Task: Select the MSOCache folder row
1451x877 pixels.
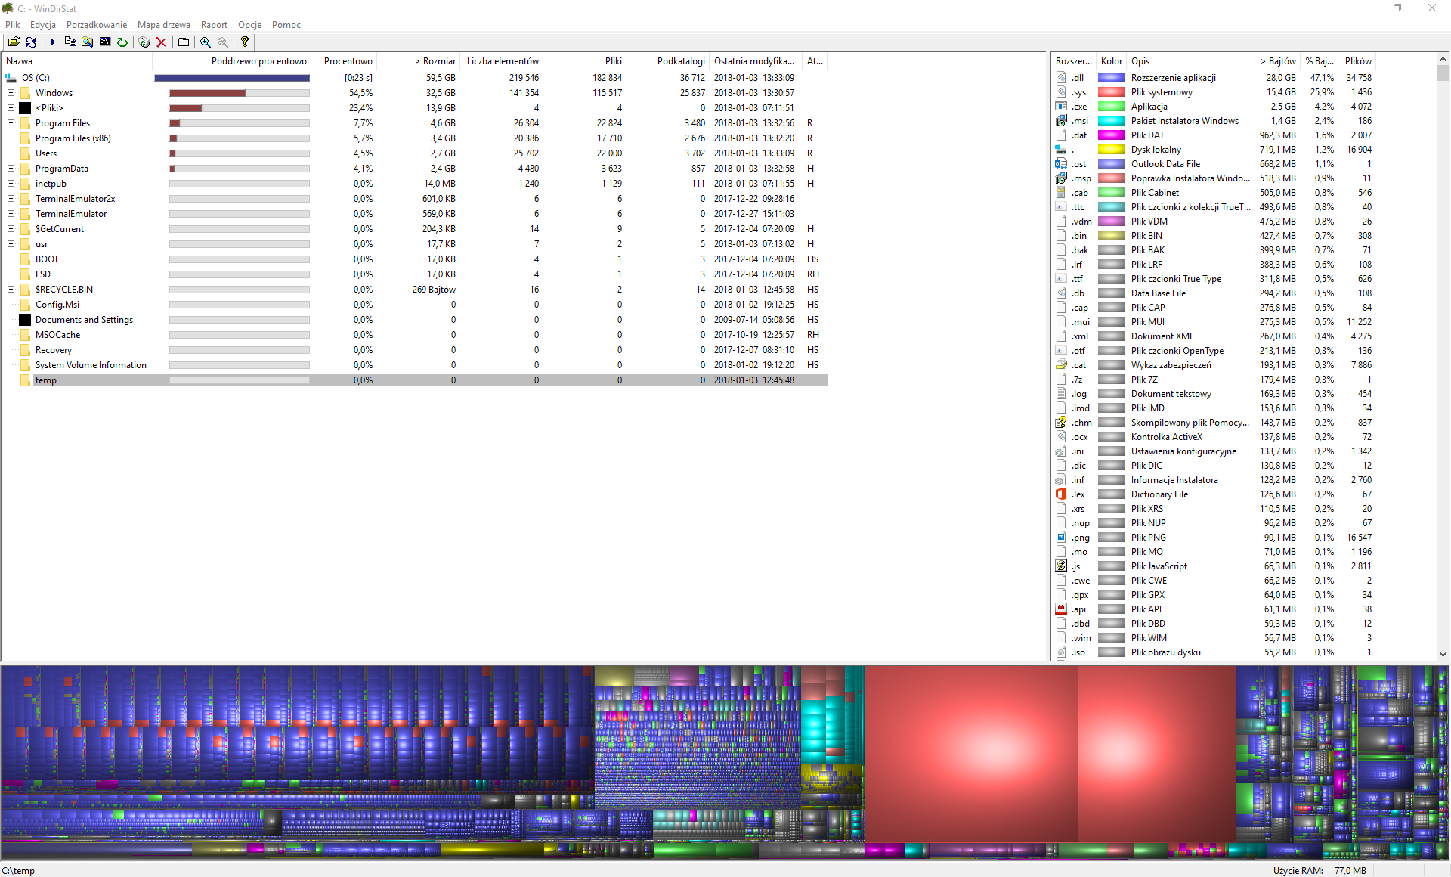Action: 415,335
